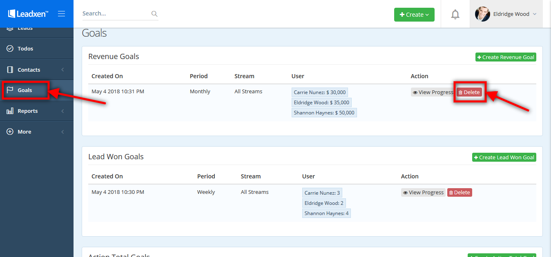Open the notifications bell
Viewport: 551px width, 257px height.
(x=455, y=14)
